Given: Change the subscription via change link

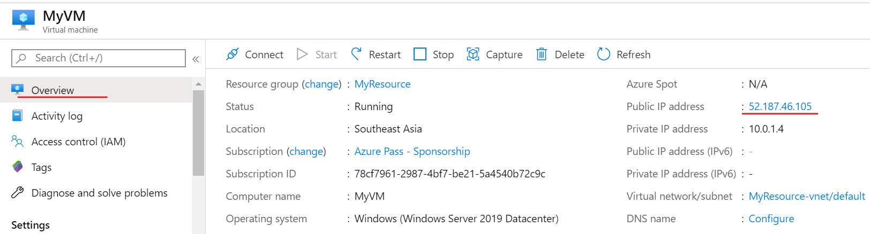Looking at the screenshot, I should click(x=306, y=151).
